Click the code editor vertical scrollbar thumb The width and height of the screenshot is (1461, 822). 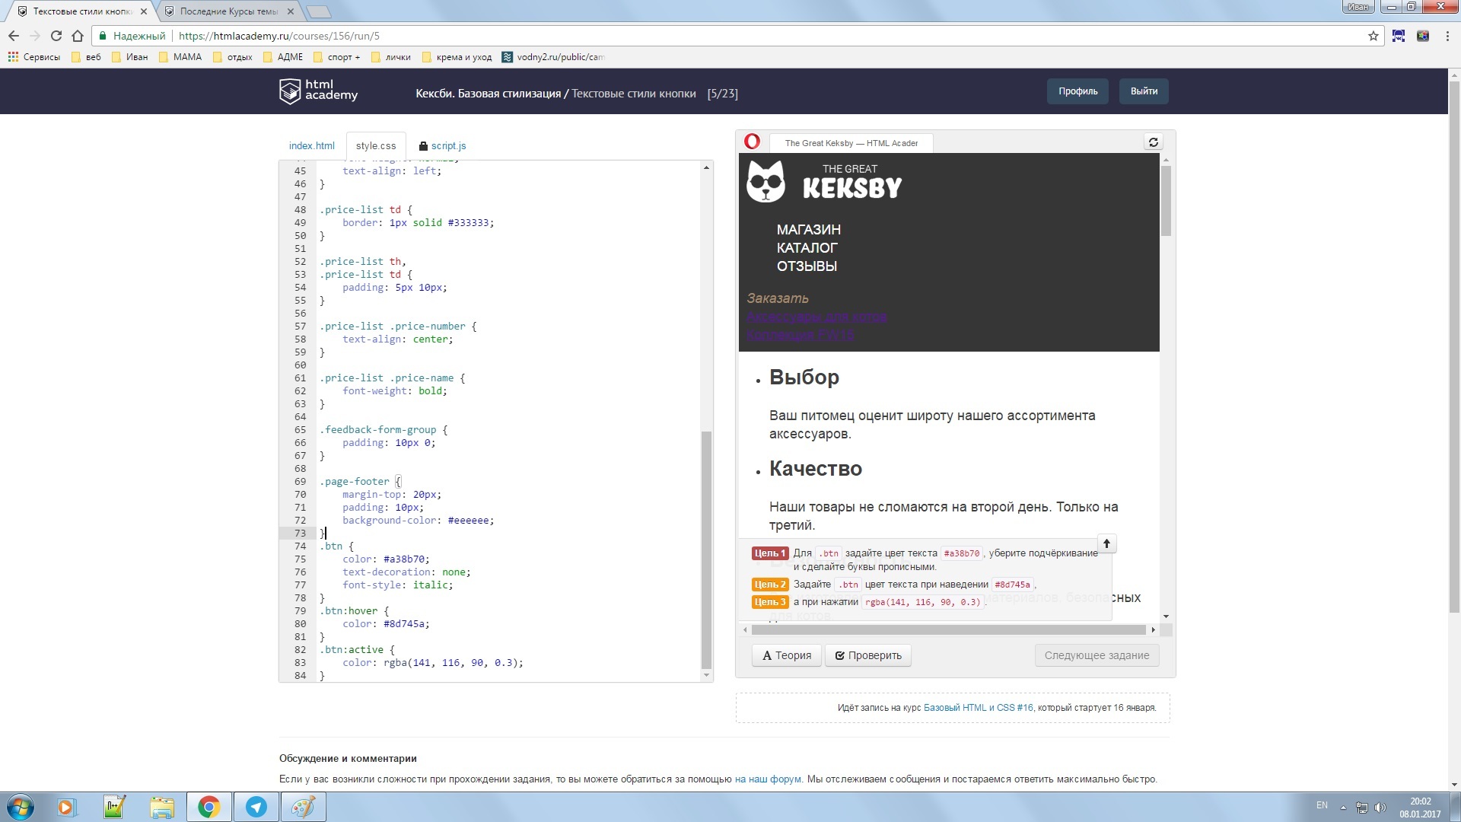point(706,550)
